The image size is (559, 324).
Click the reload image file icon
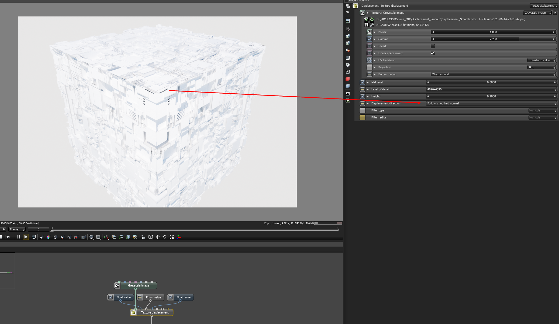point(372,19)
